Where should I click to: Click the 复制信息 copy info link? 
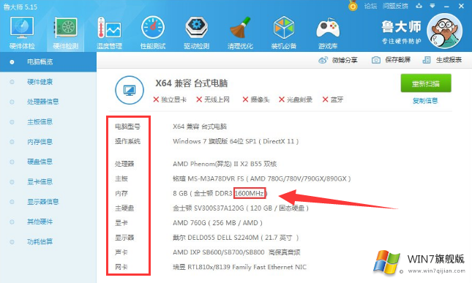click(425, 101)
